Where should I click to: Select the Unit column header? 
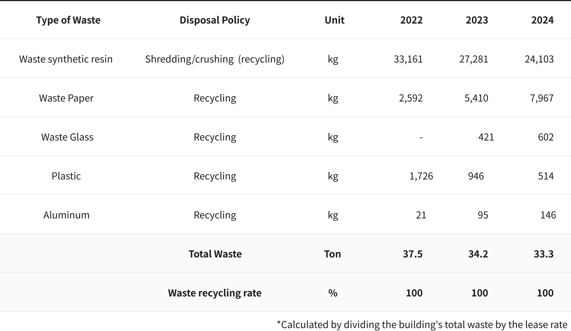pos(334,20)
